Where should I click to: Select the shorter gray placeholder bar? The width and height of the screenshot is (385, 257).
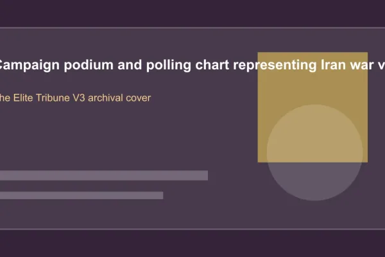[x=81, y=195]
